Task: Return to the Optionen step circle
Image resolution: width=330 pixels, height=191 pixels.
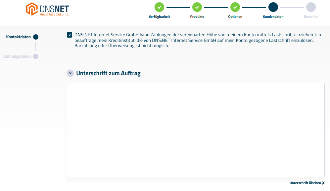Action: click(235, 7)
